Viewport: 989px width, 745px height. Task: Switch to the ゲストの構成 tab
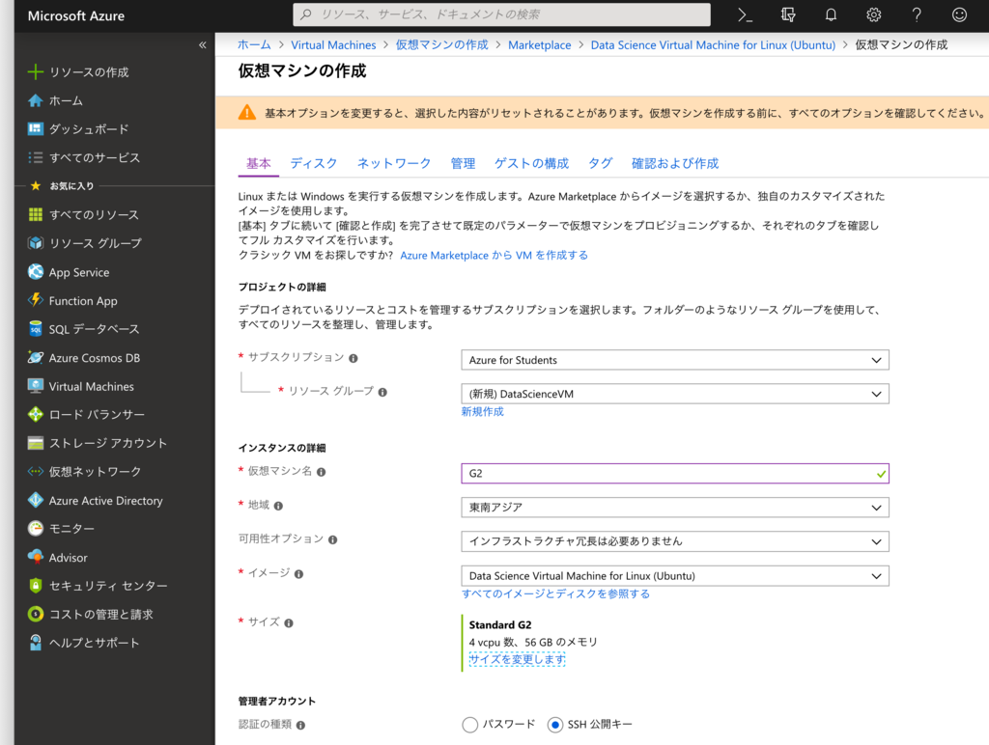tap(532, 164)
